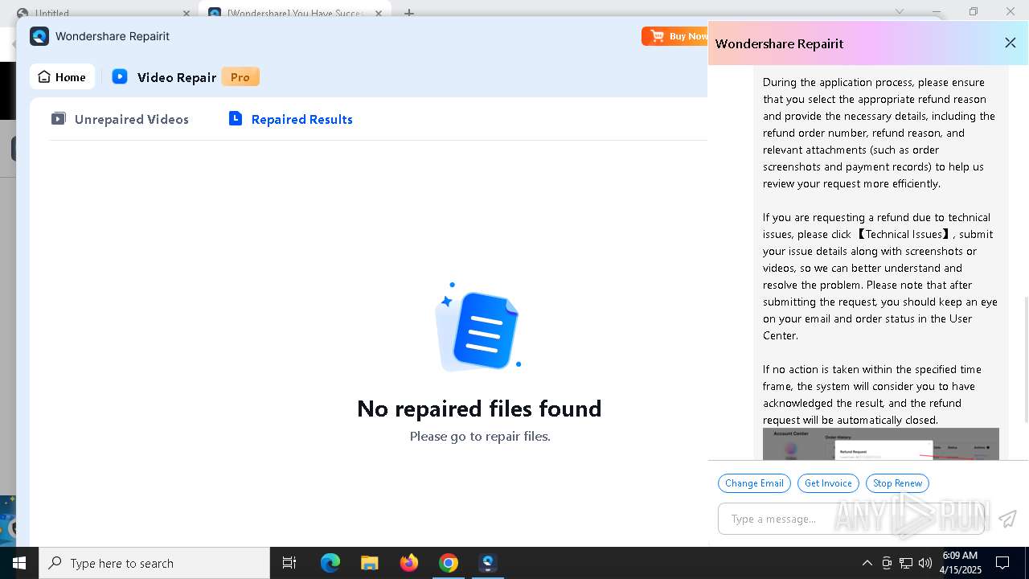Switch to Unrepaired Videos tab
The height and width of the screenshot is (579, 1029).
tap(120, 119)
